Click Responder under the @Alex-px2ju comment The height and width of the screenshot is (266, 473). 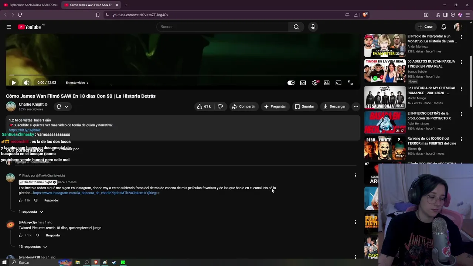point(53,235)
